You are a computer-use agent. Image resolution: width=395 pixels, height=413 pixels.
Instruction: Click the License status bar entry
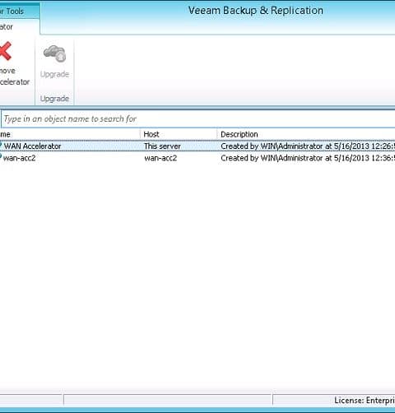(x=365, y=401)
